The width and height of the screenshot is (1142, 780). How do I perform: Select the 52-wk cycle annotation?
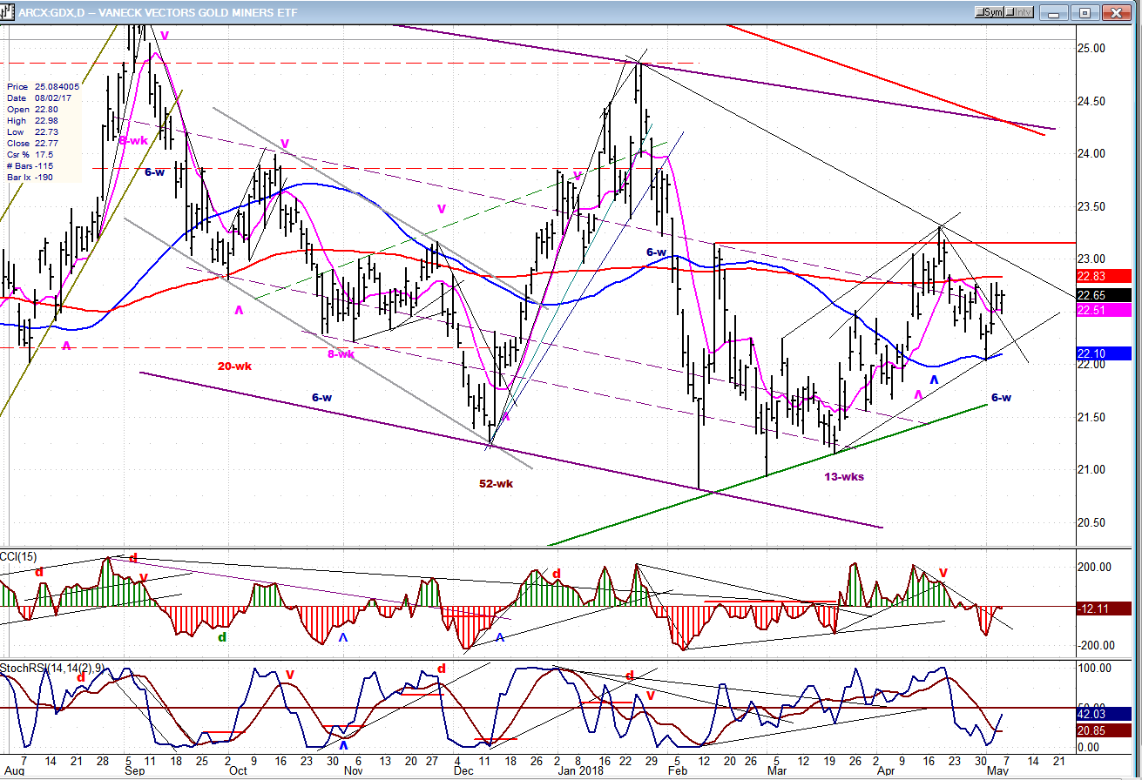click(x=496, y=483)
